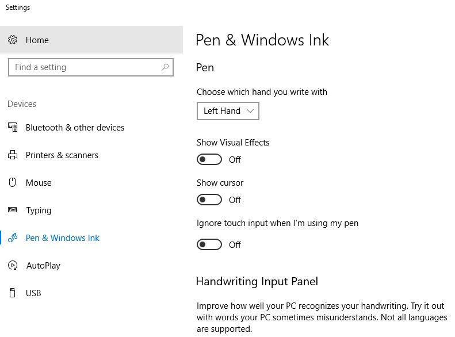Open the Typing settings page
This screenshot has height=337, width=455.
[x=91, y=210]
